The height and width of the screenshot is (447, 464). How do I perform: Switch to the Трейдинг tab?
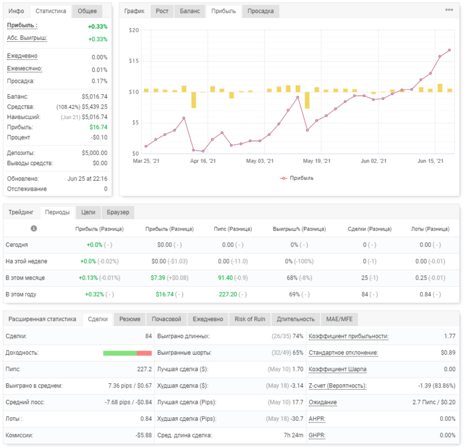(x=21, y=212)
